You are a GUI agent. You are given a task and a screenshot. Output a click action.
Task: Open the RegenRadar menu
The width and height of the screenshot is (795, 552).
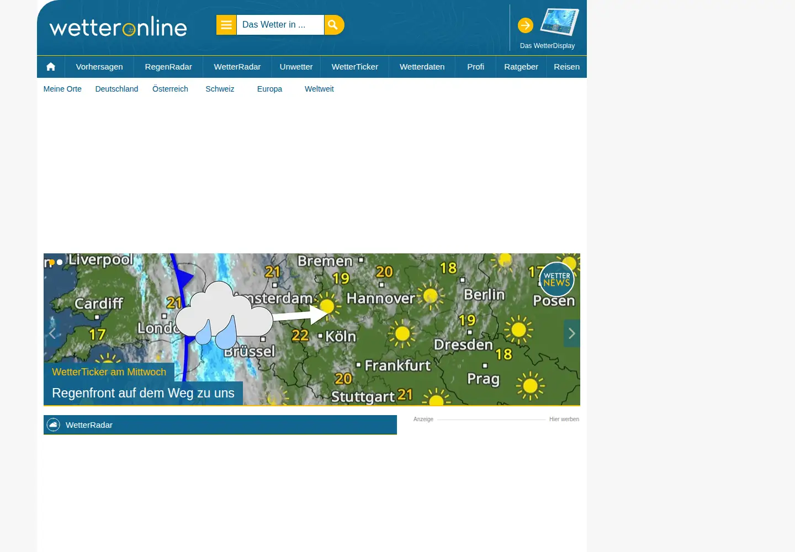[168, 67]
